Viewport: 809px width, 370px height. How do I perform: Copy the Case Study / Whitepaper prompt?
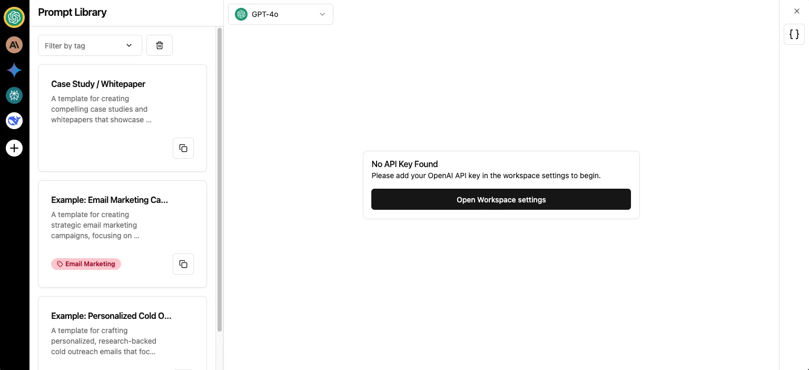pos(183,148)
